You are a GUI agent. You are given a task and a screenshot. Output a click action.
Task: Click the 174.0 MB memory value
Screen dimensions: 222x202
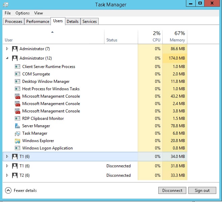(177, 58)
